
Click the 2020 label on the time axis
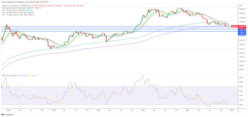99,110
